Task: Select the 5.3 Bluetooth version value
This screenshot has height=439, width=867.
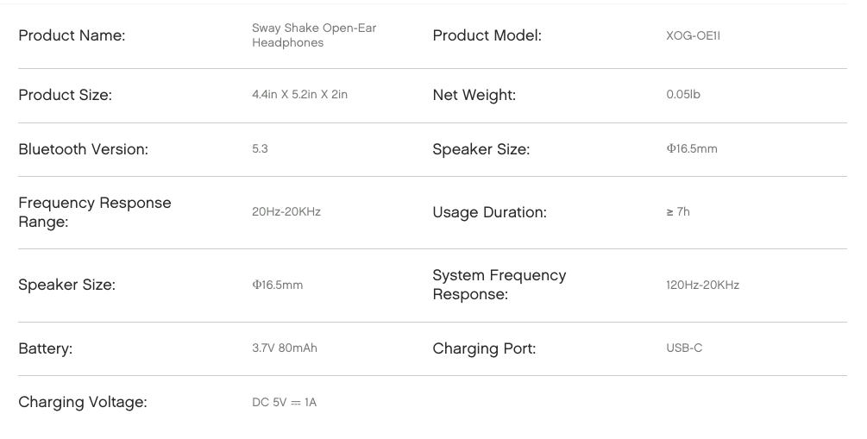Action: click(x=260, y=148)
